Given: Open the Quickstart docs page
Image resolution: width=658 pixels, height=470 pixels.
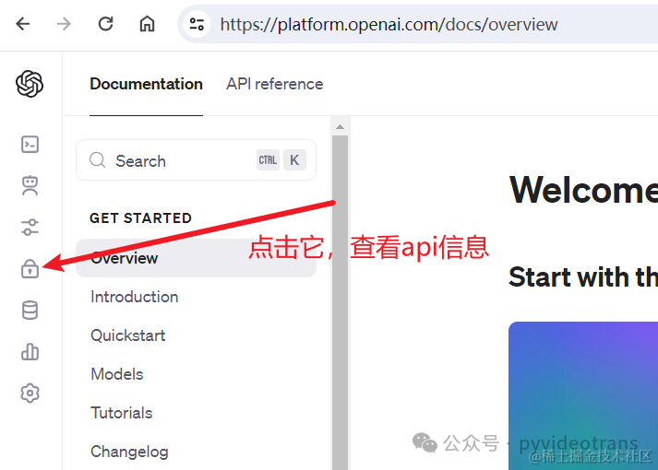Looking at the screenshot, I should (128, 335).
